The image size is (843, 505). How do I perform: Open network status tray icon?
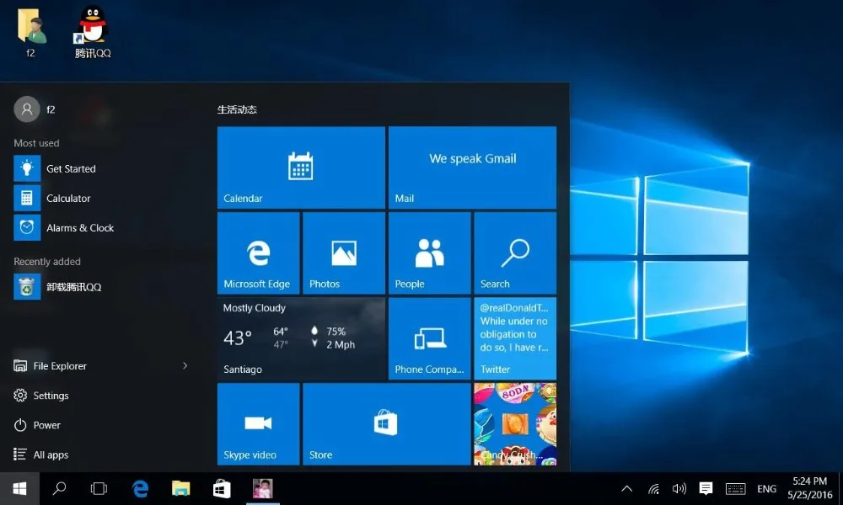tap(653, 488)
